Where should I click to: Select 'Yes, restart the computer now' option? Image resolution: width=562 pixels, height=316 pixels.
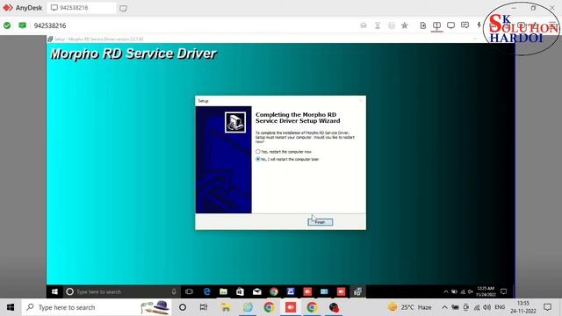coord(284,152)
